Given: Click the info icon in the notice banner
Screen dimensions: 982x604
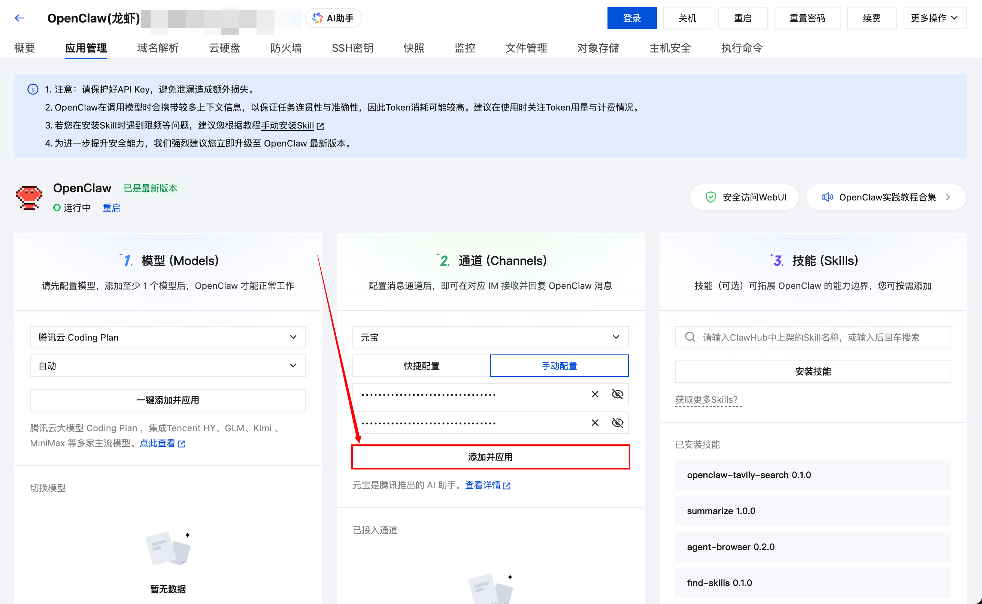Looking at the screenshot, I should (32, 90).
